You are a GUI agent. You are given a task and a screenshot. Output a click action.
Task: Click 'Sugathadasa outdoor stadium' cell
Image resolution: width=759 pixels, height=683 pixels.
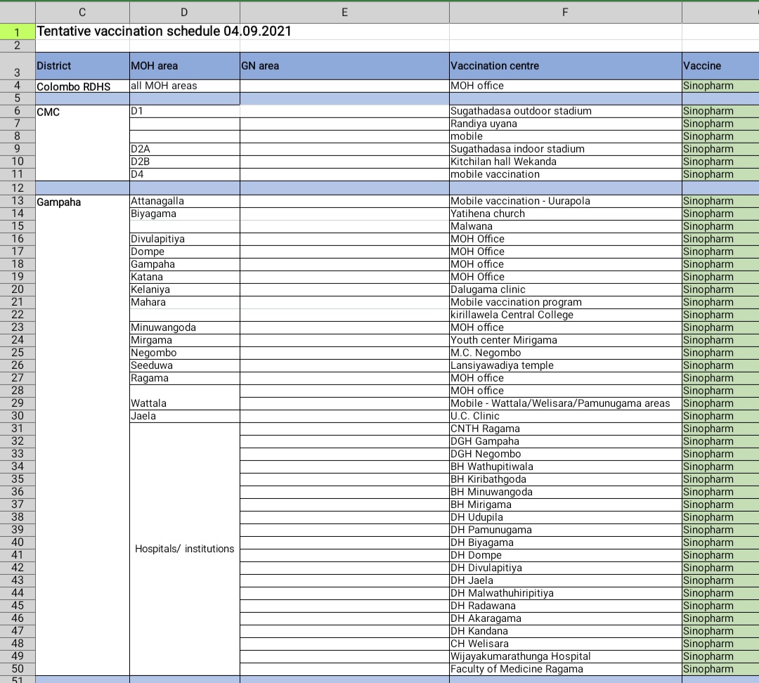(565, 111)
